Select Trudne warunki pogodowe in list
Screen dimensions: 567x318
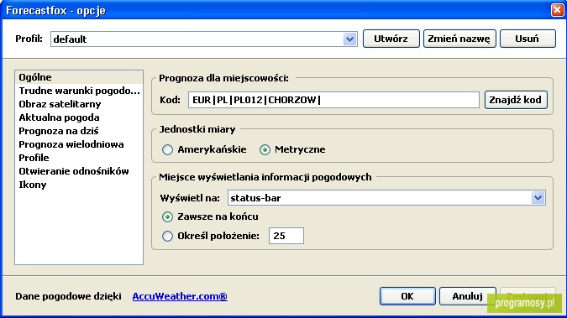79,91
